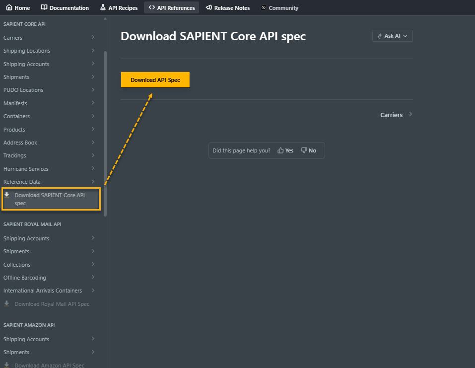Open the Home tab
Screen dimensions: 475x368
(x=18, y=7)
